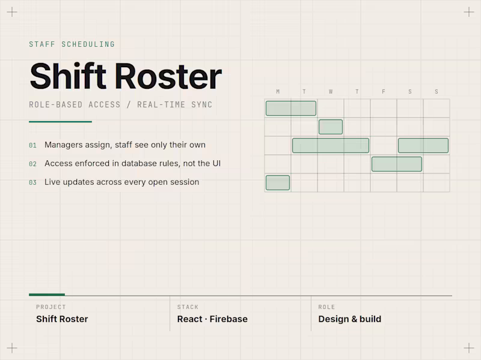This screenshot has height=360, width=481.
Task: Click 'Access enforced in database rules, not the UI'
Action: [x=132, y=163]
